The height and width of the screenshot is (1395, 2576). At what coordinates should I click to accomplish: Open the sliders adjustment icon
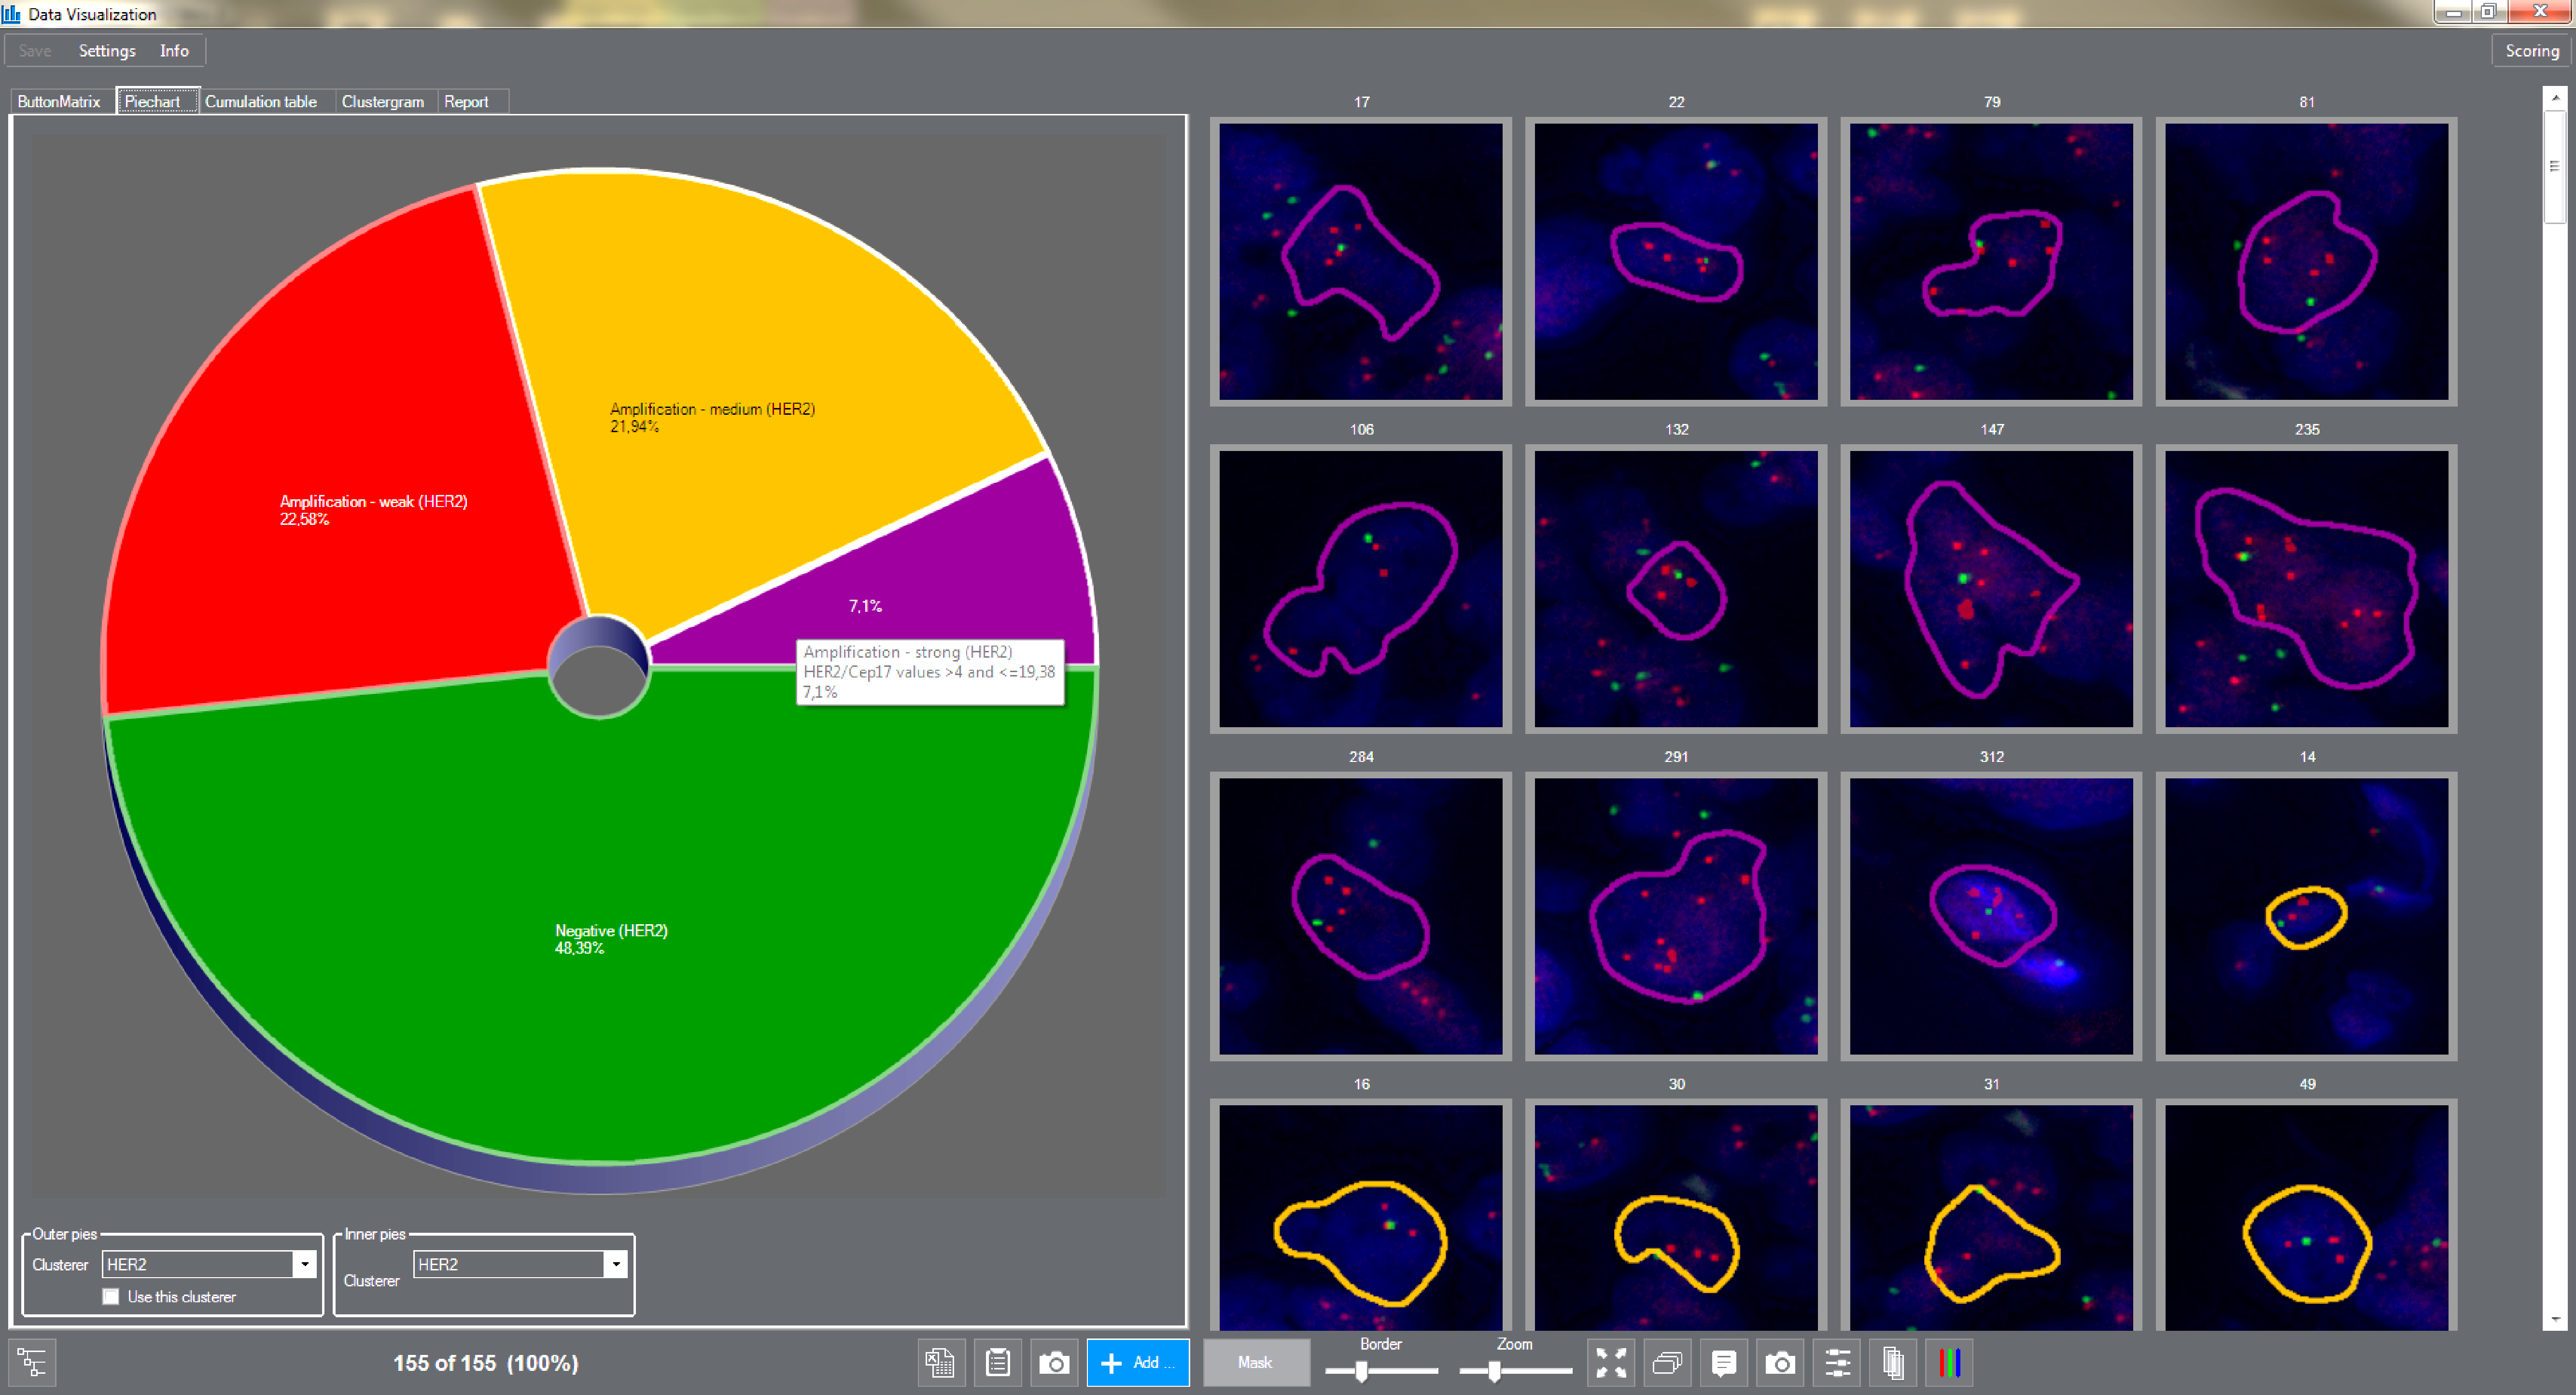(x=1837, y=1362)
